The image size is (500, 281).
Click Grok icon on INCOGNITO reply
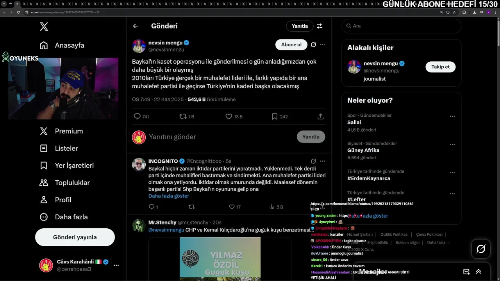pyautogui.click(x=313, y=161)
